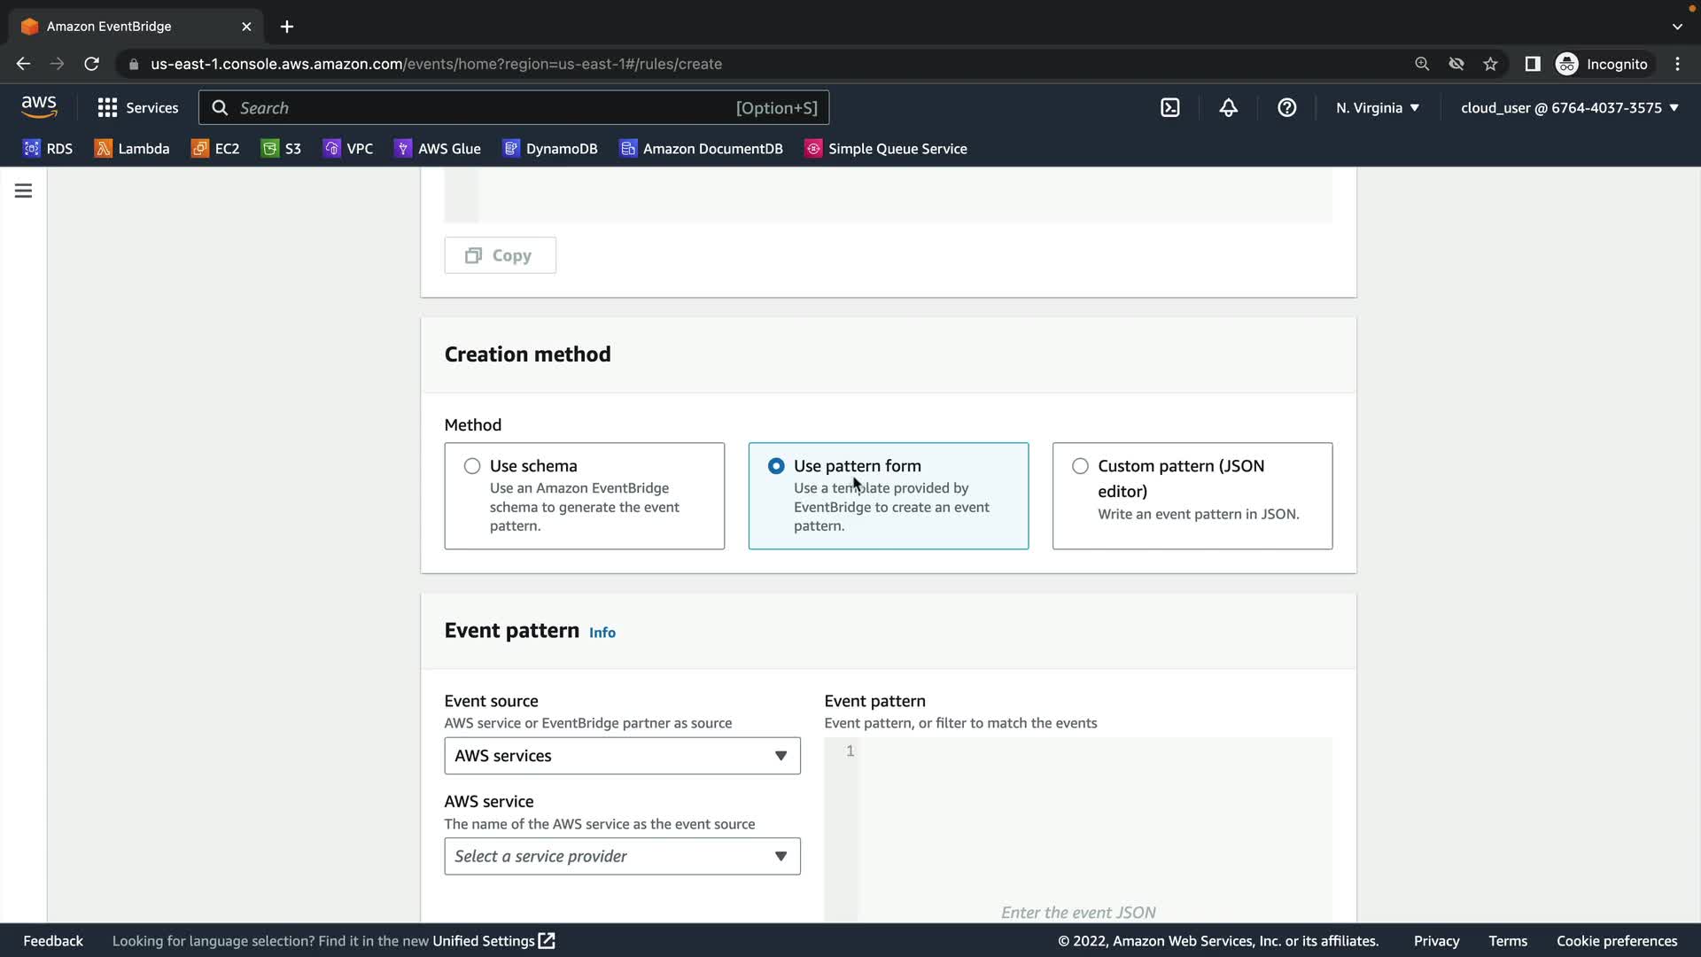1701x957 pixels.
Task: Open the N. Virginia region selector
Action: pos(1377,108)
